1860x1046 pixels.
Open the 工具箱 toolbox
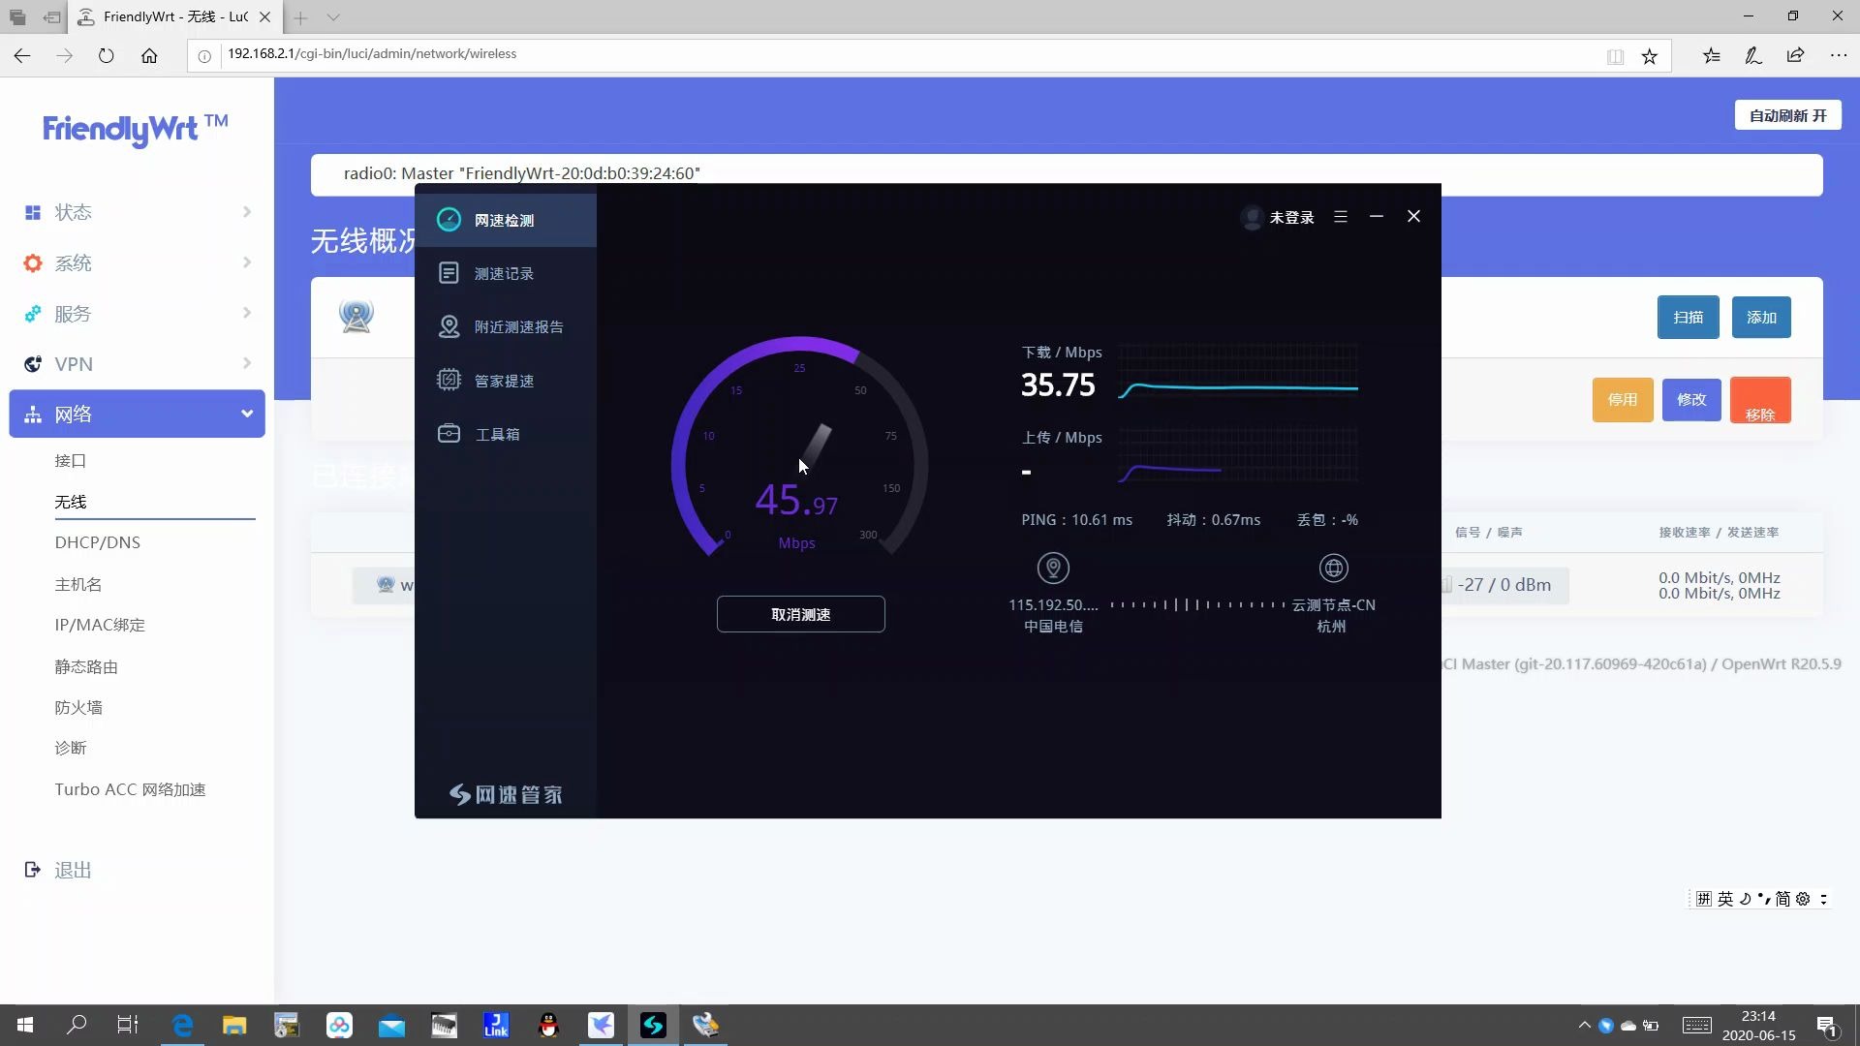505,434
